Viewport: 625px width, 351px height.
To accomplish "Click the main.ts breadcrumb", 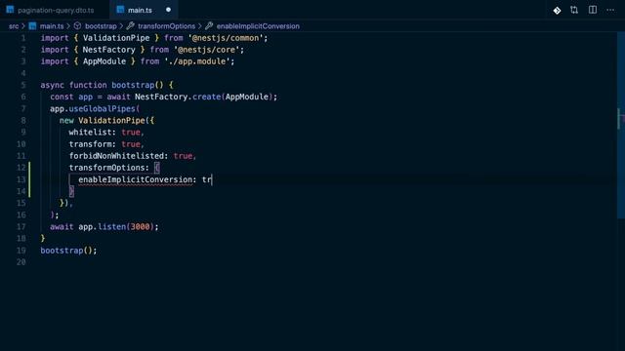I will click(x=52, y=26).
